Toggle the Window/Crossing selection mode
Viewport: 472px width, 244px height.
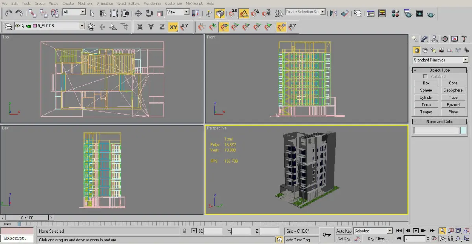[125, 13]
